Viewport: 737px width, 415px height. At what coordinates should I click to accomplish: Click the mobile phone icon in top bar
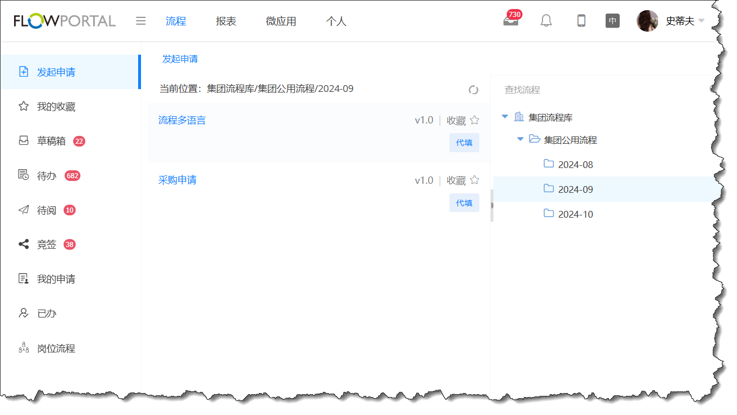point(581,21)
